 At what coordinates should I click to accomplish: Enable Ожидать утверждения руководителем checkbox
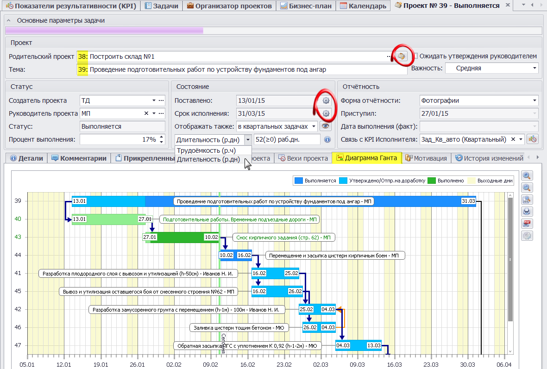tap(415, 56)
